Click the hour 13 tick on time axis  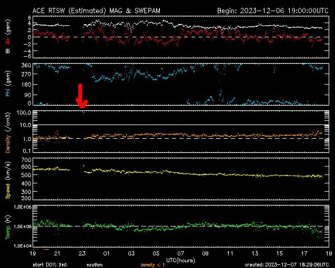255,253
